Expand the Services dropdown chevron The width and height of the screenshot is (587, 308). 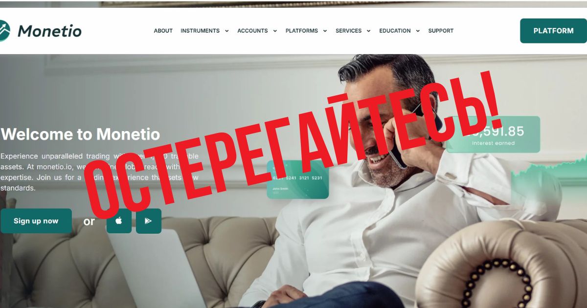click(368, 31)
